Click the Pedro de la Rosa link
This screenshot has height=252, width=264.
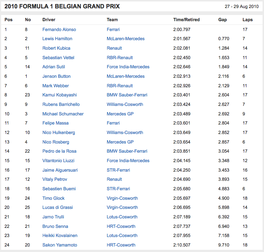pyautogui.click(x=59, y=151)
